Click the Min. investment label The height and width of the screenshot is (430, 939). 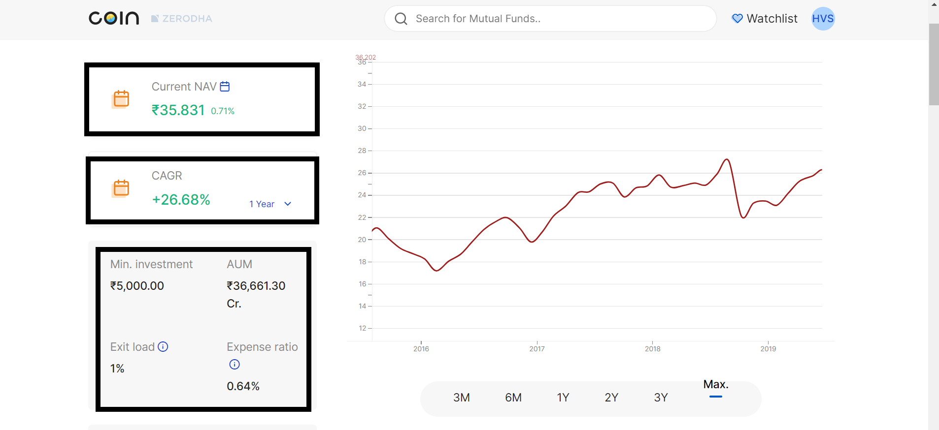coord(151,264)
